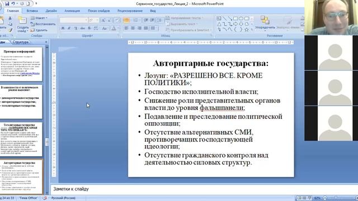The width and height of the screenshot is (358, 201).
Task: Select the arrow line shape
Action: point(230,18)
